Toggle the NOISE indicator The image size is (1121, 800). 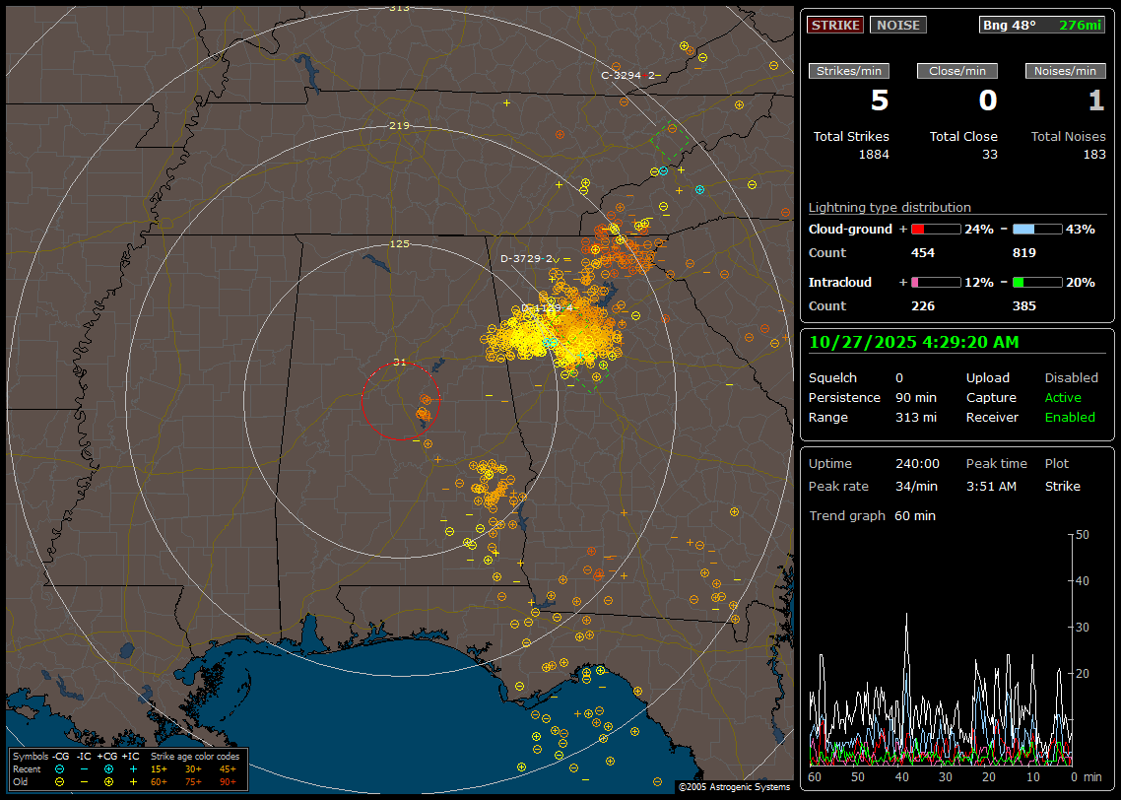[897, 25]
